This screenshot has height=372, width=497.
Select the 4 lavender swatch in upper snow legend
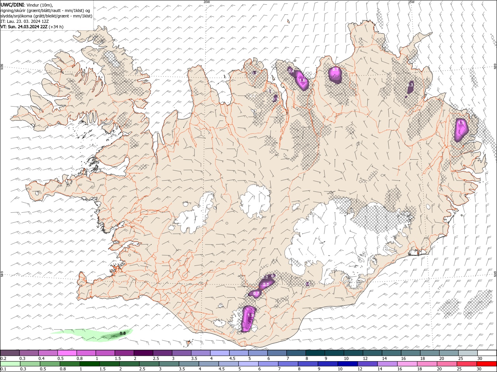pyautogui.click(x=220, y=353)
